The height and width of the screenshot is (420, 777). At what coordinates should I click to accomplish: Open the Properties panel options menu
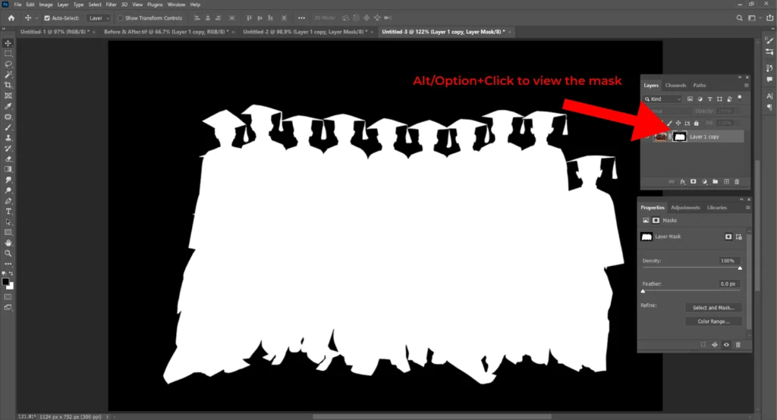pos(748,207)
